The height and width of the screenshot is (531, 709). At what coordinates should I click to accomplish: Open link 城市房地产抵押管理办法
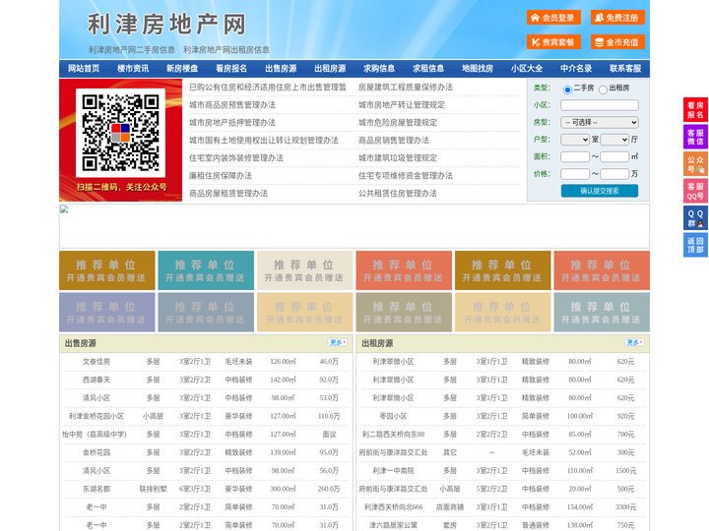click(232, 122)
